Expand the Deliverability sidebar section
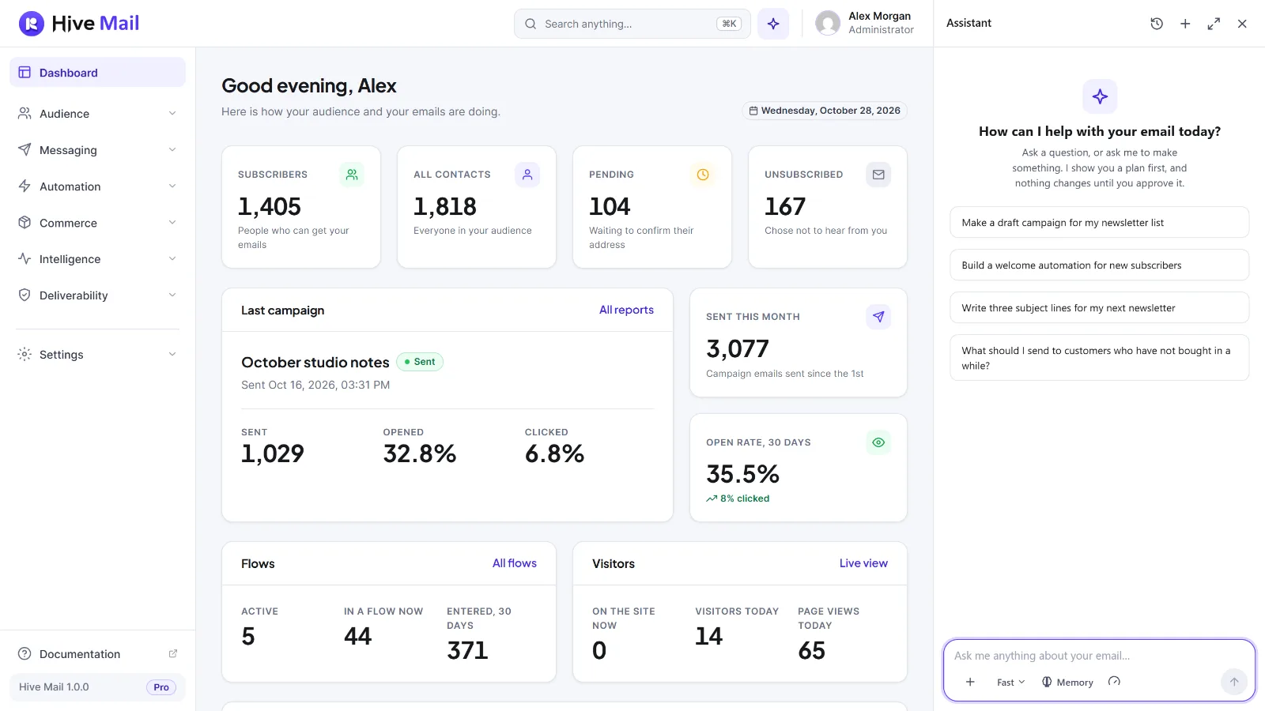This screenshot has width=1265, height=711. point(97,295)
